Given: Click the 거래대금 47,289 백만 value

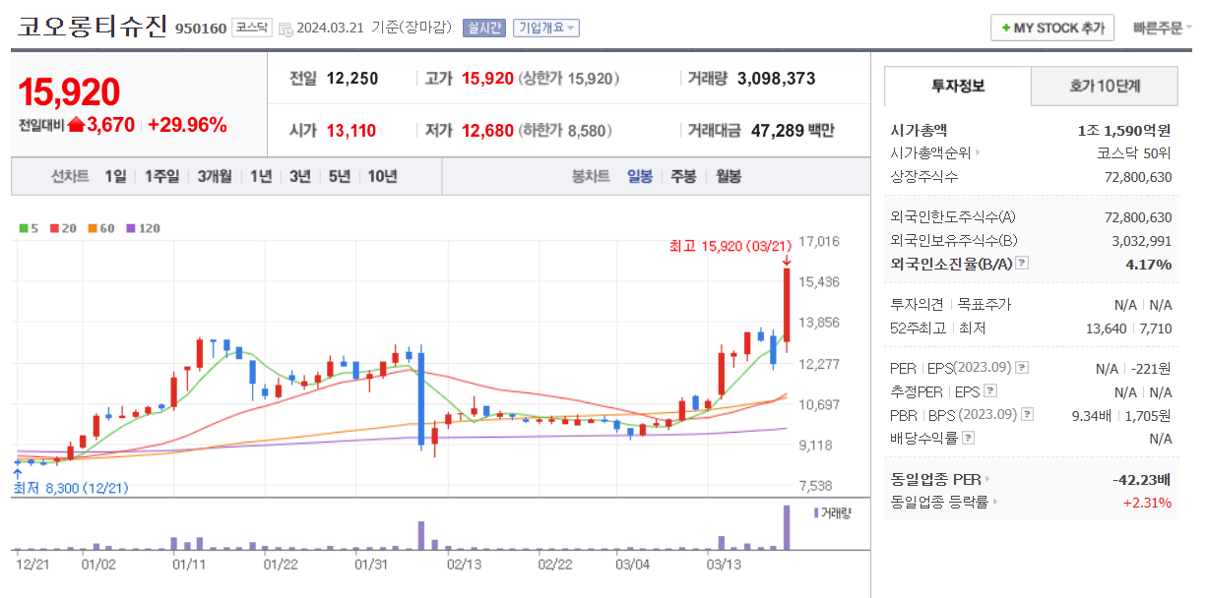Looking at the screenshot, I should [793, 130].
